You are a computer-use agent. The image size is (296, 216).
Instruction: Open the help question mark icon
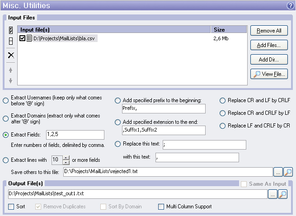tap(290, 6)
